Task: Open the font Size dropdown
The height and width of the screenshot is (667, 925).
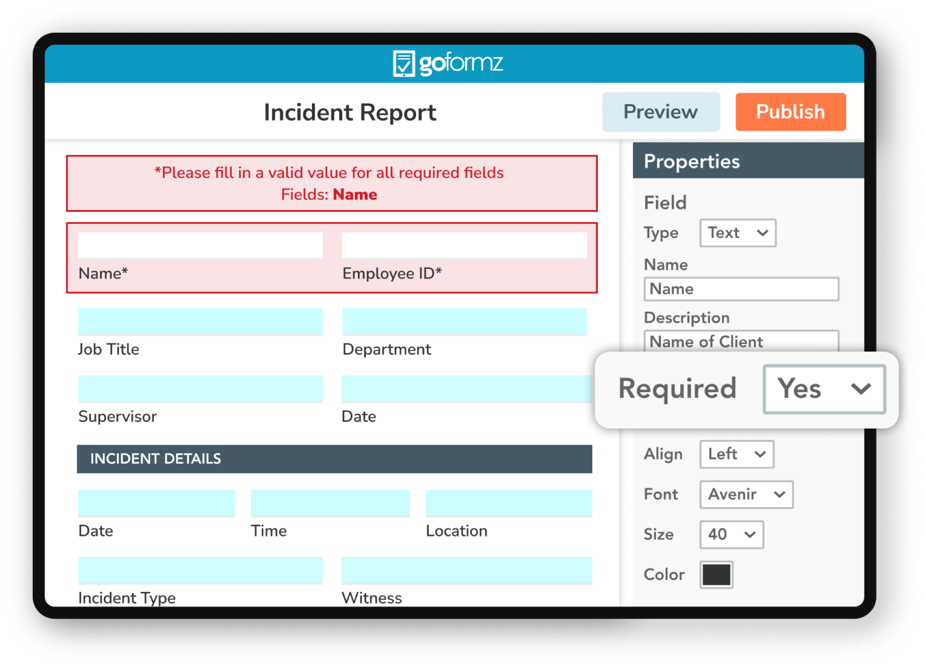Action: [x=731, y=535]
